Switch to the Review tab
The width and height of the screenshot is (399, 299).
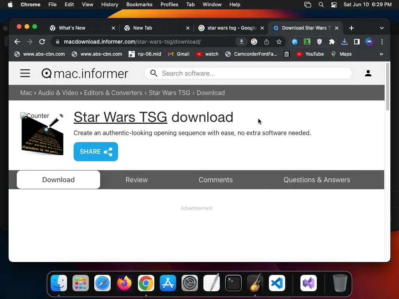[x=137, y=180]
